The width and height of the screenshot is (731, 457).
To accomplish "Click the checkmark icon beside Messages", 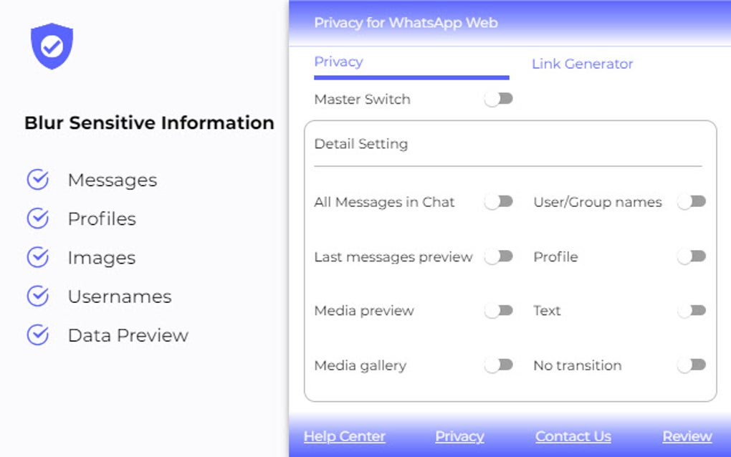I will coord(38,180).
